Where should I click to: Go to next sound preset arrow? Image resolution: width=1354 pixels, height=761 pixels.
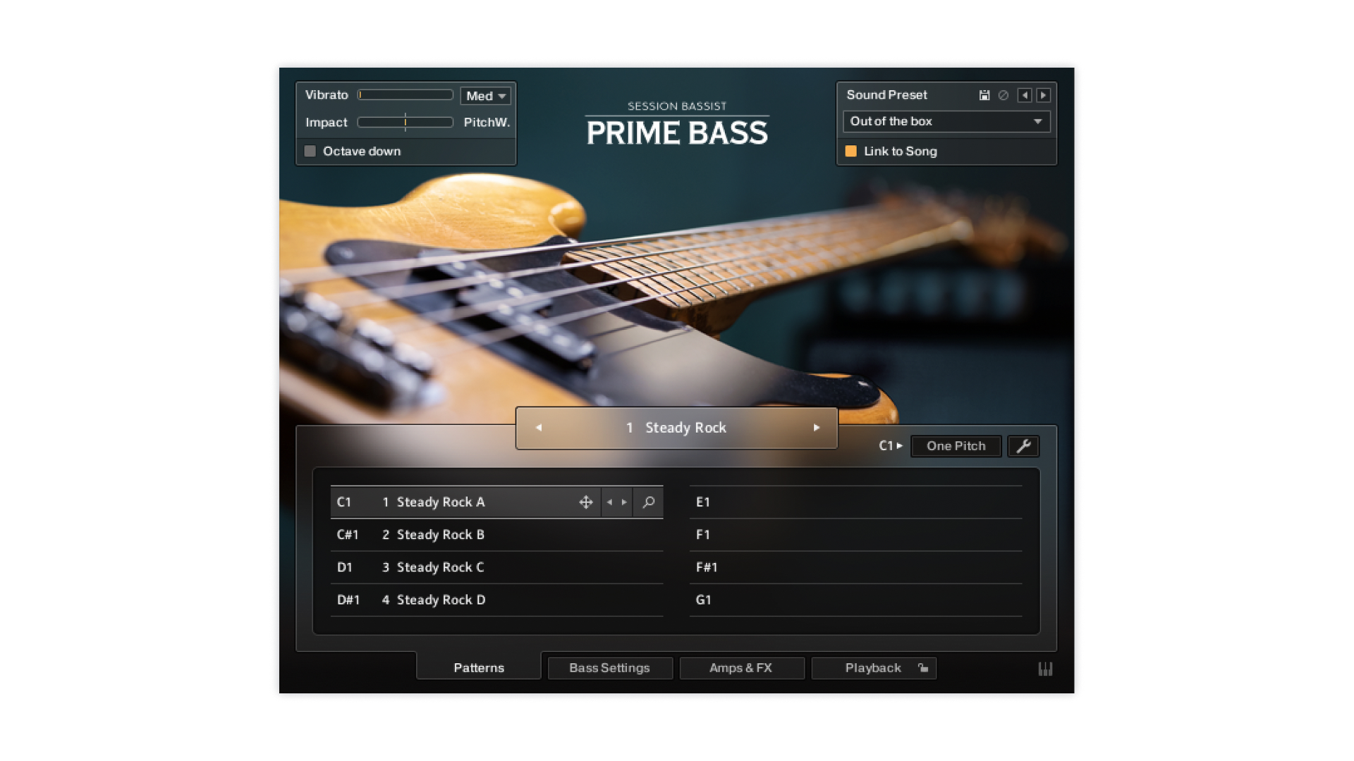click(1043, 95)
